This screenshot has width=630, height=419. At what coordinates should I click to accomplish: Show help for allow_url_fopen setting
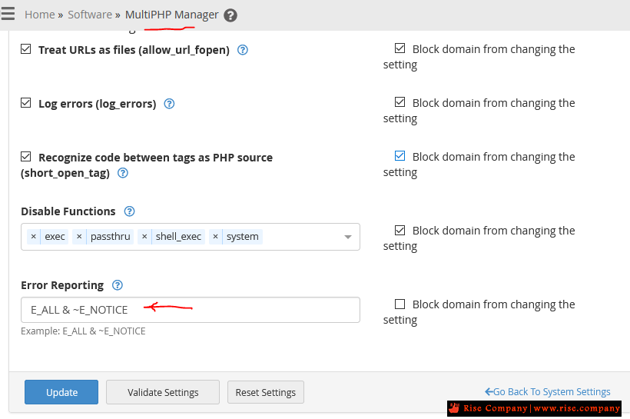pos(243,50)
